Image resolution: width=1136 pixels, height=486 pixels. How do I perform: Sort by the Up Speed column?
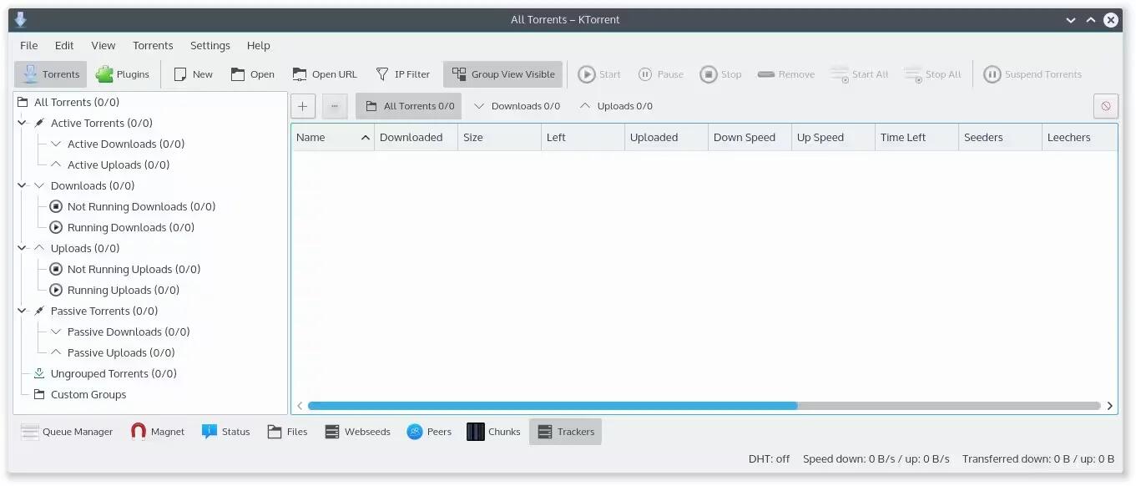[834, 138]
